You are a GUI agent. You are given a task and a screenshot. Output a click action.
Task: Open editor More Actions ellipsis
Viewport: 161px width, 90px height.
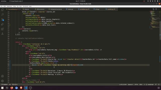(x=159, y=9)
